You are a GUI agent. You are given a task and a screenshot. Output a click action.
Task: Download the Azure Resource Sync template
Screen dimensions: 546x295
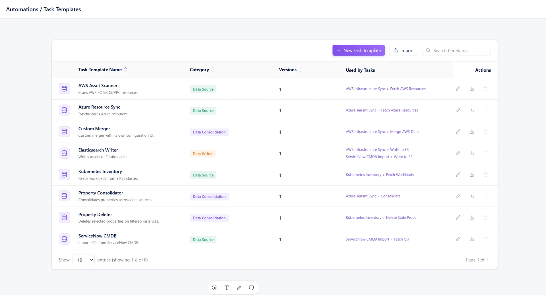click(x=471, y=110)
